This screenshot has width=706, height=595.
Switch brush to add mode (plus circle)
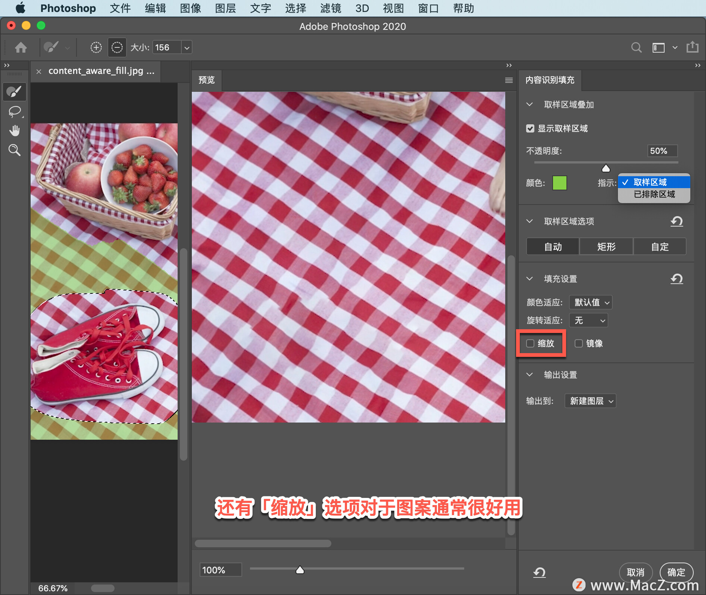click(96, 47)
